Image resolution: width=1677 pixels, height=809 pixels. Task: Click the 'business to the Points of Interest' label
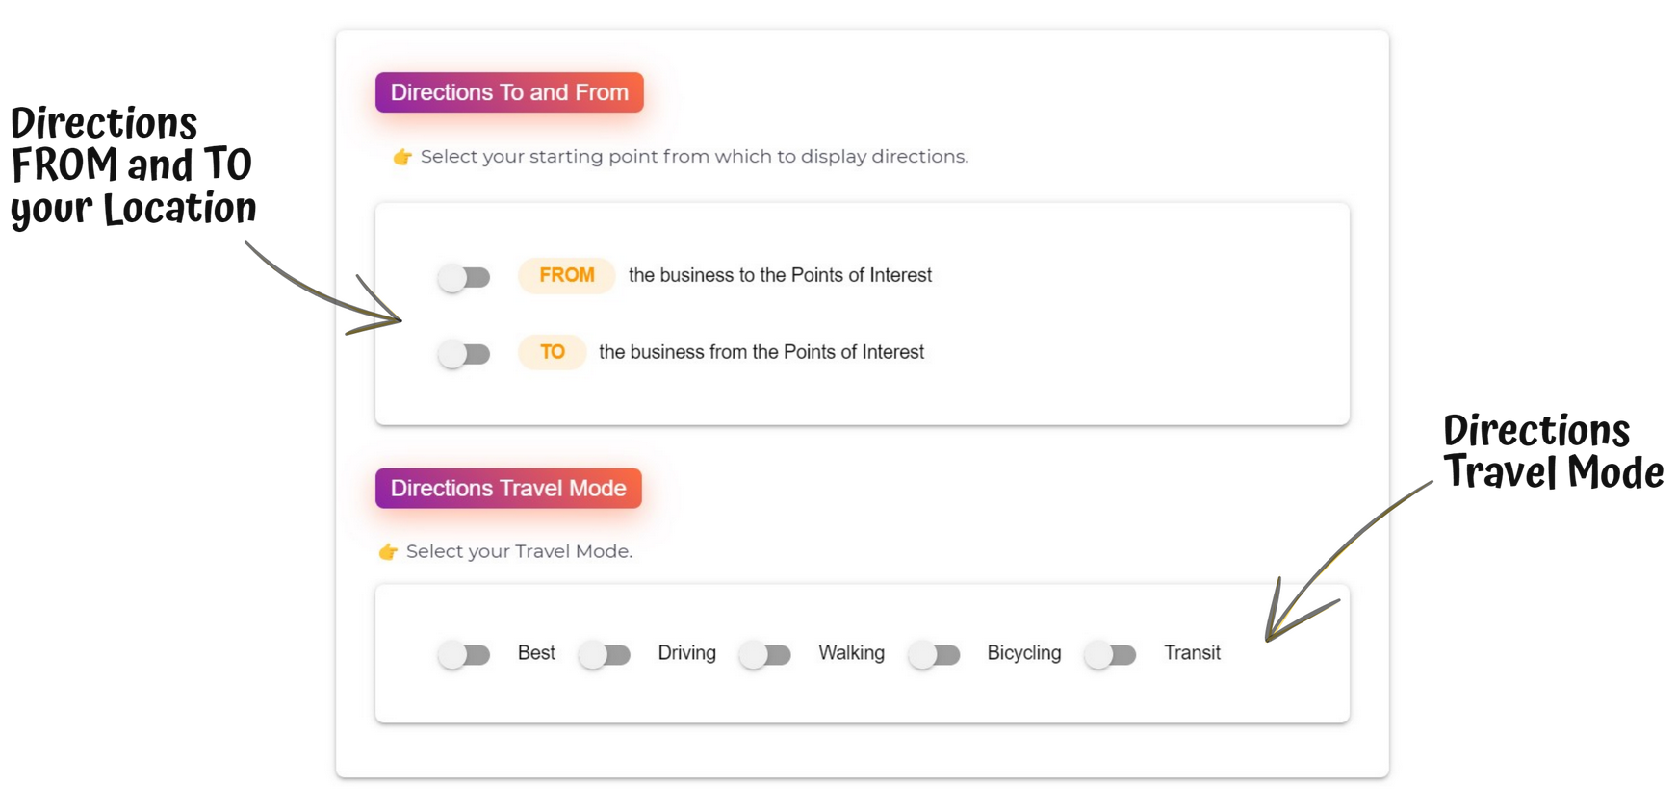(x=780, y=275)
